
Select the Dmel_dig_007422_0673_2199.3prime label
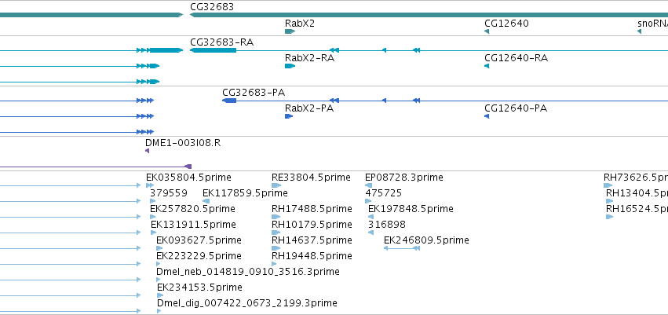(x=247, y=303)
